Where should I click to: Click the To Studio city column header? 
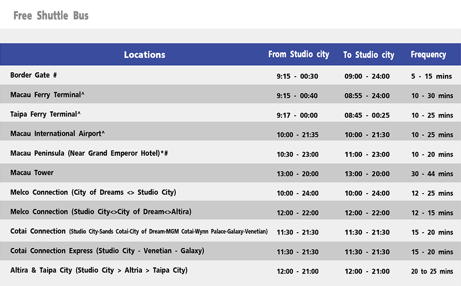coord(369,55)
